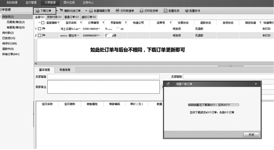Open filter icon on 宝贝名称 order column

tap(81, 23)
